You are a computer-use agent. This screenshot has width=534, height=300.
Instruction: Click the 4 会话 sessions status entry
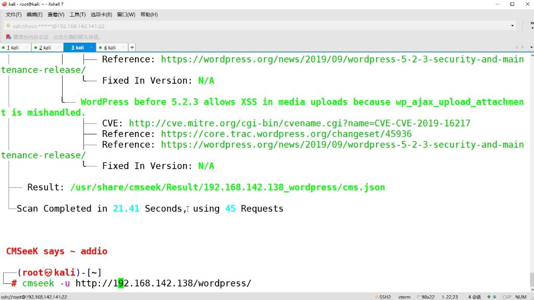(x=474, y=297)
